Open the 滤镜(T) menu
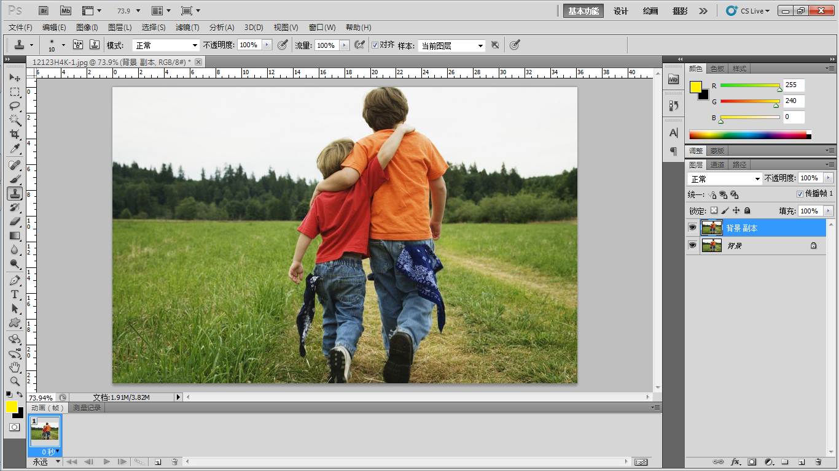 pyautogui.click(x=187, y=28)
